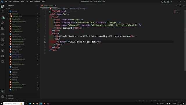
Task: Click the cursor position status bar entry
Action: tap(140, 101)
